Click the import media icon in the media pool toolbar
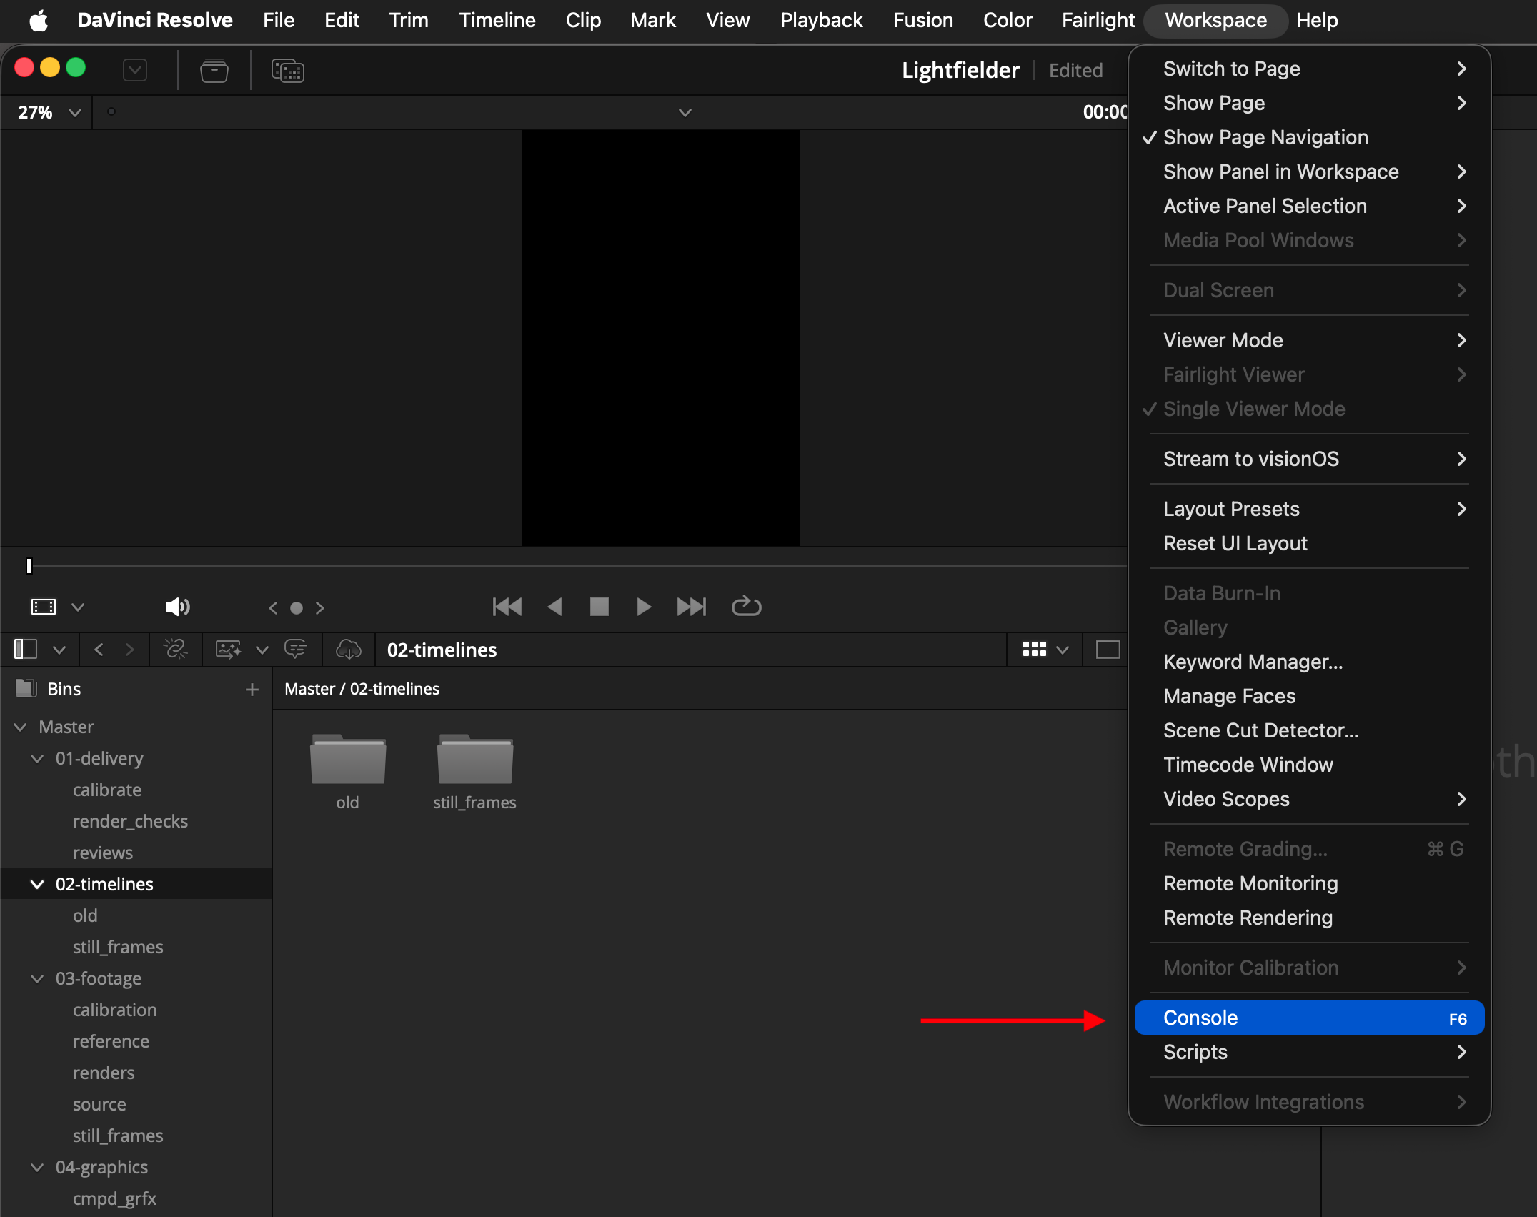Image resolution: width=1537 pixels, height=1217 pixels. (x=229, y=649)
